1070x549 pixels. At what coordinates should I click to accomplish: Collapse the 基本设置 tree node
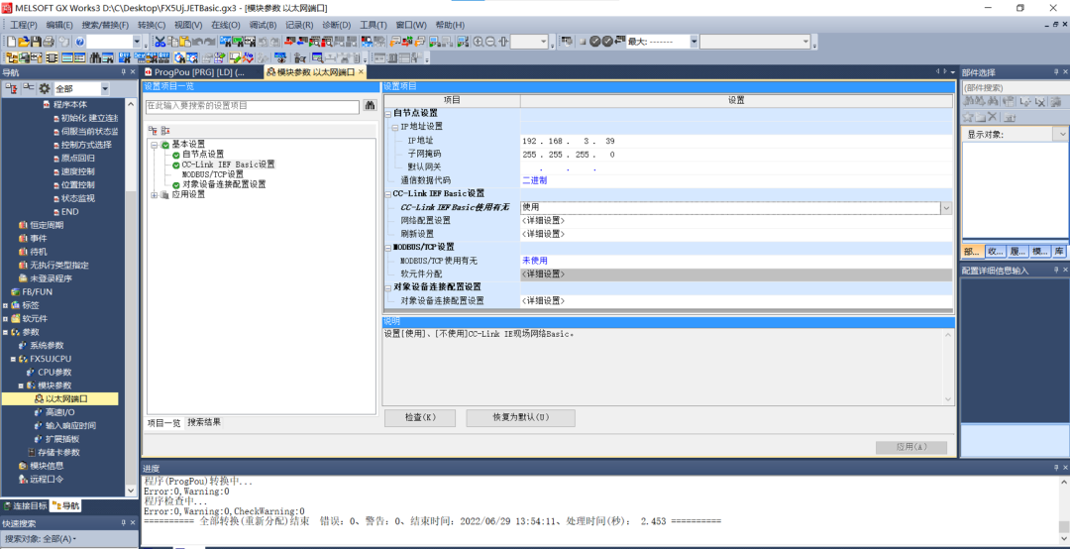tap(155, 144)
